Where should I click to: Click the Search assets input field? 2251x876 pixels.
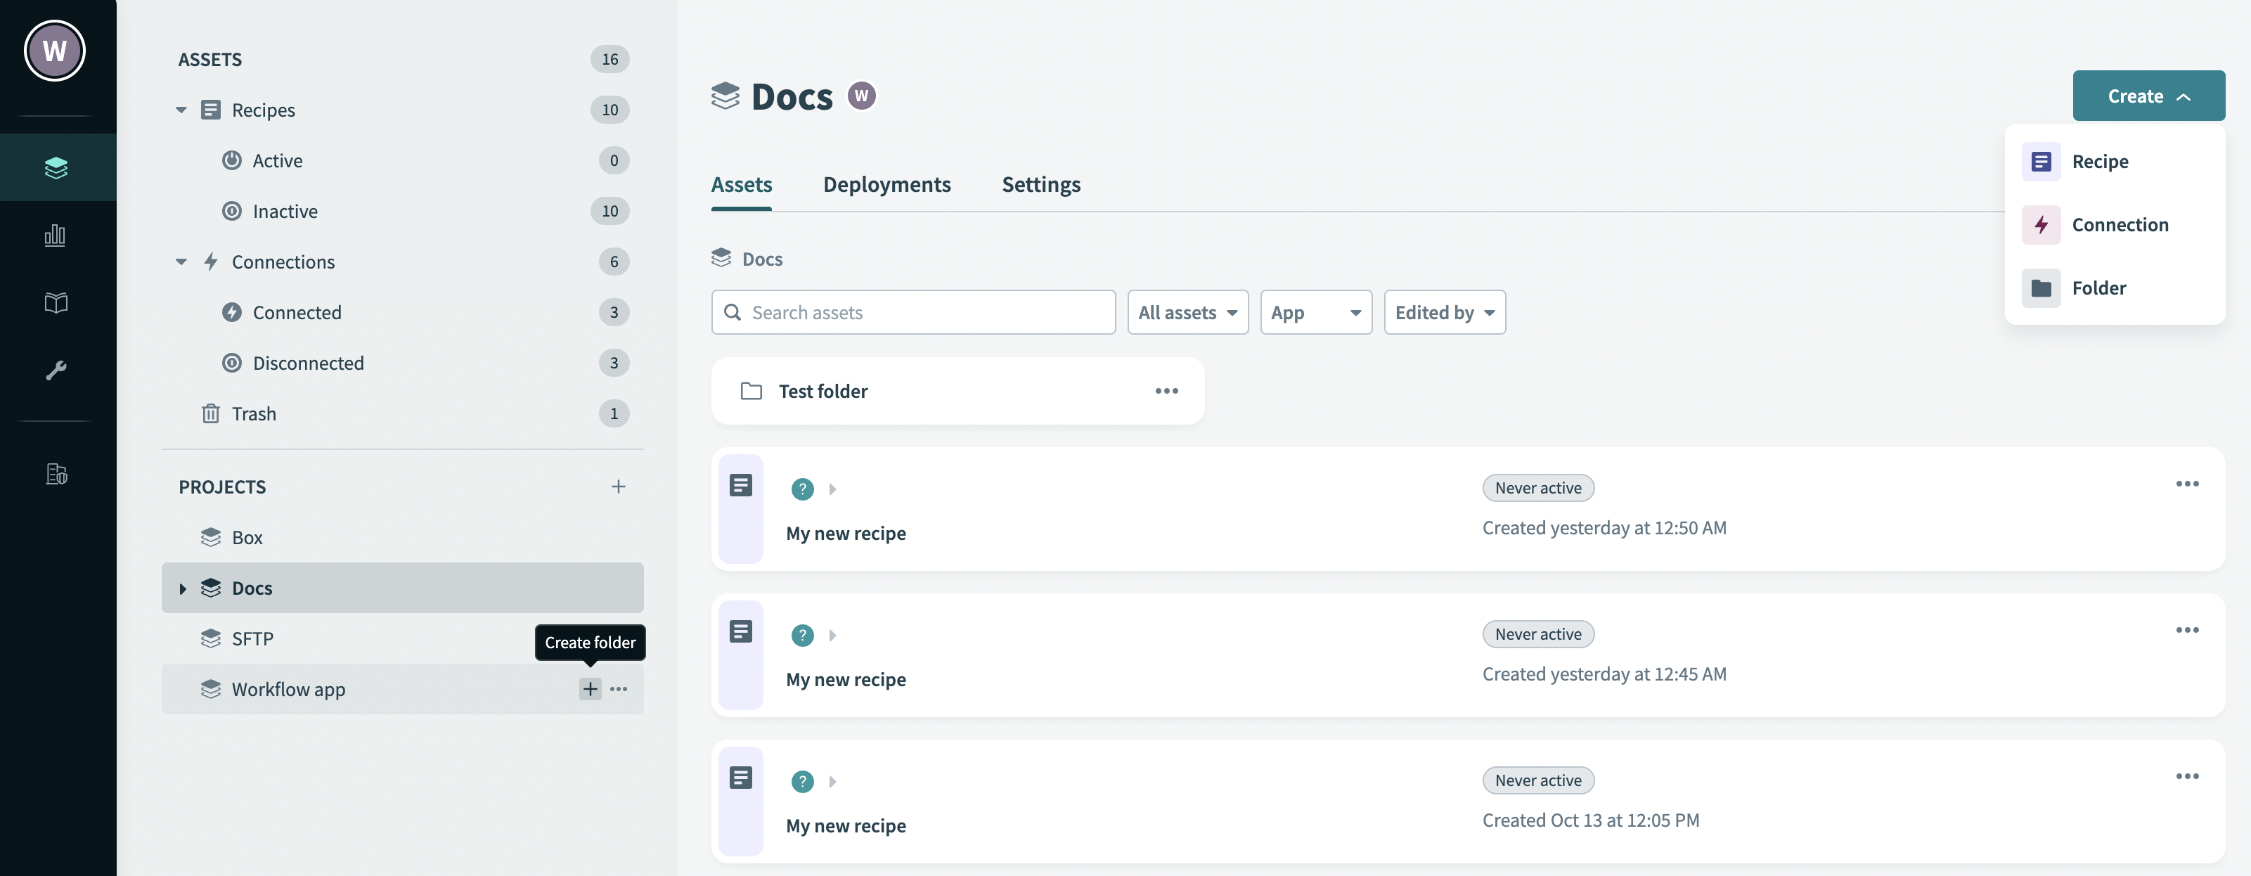point(913,312)
